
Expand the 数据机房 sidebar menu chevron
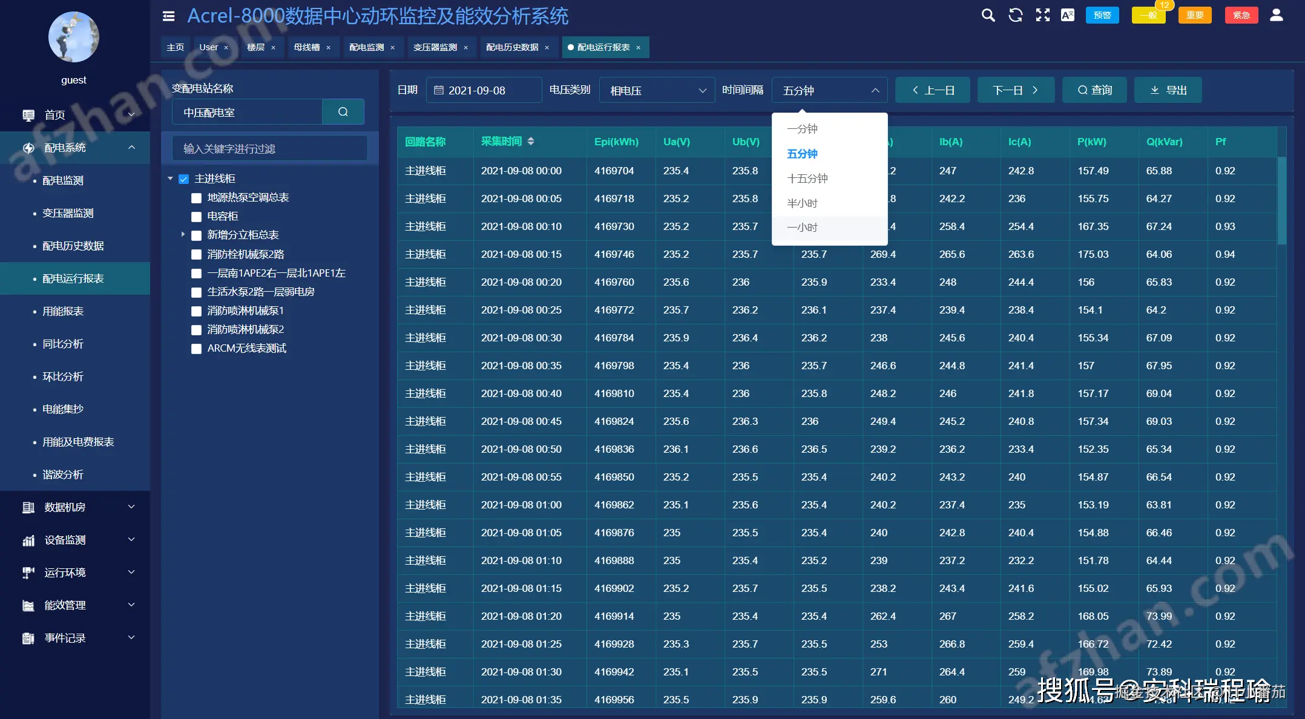click(131, 507)
